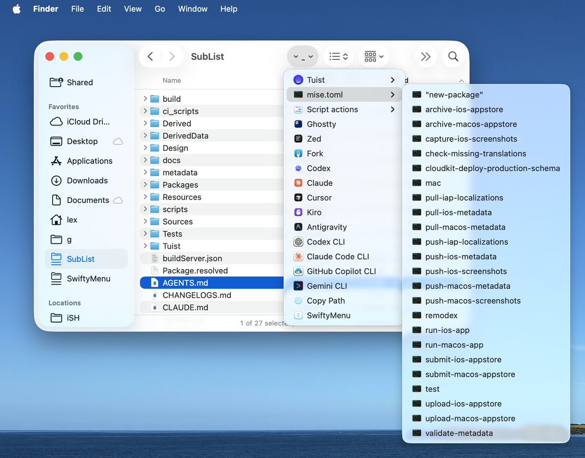Image resolution: width=585 pixels, height=458 pixels.
Task: Open the SwiftyMenu toolbar dropdown
Action: pos(303,56)
